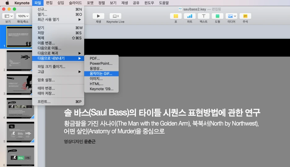The image size is (290, 167).
Task: Open the 미디어 media dropdown
Action: [231, 16]
